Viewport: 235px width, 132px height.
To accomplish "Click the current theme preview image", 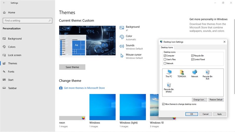I will click(87, 41).
